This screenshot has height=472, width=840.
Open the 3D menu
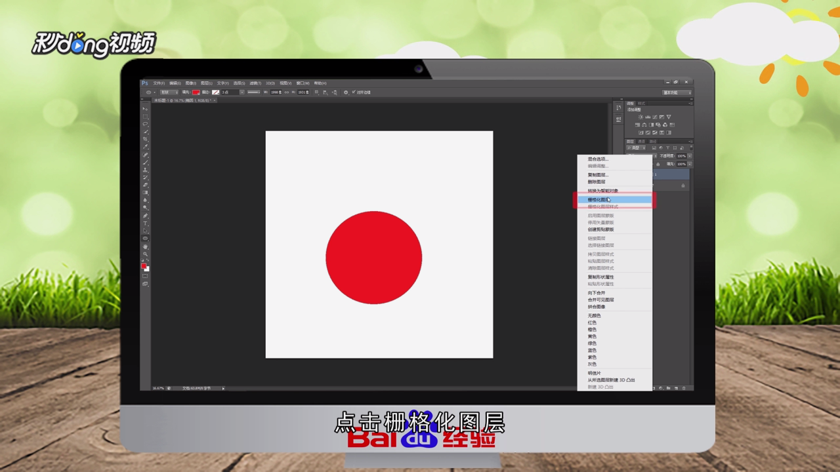[272, 83]
